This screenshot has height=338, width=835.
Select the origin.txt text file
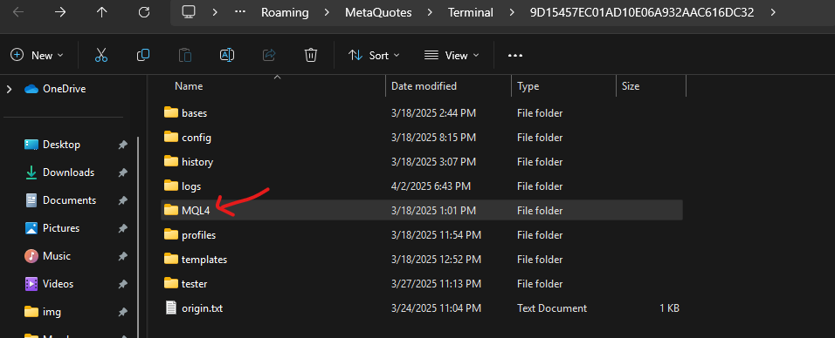[421, 308]
